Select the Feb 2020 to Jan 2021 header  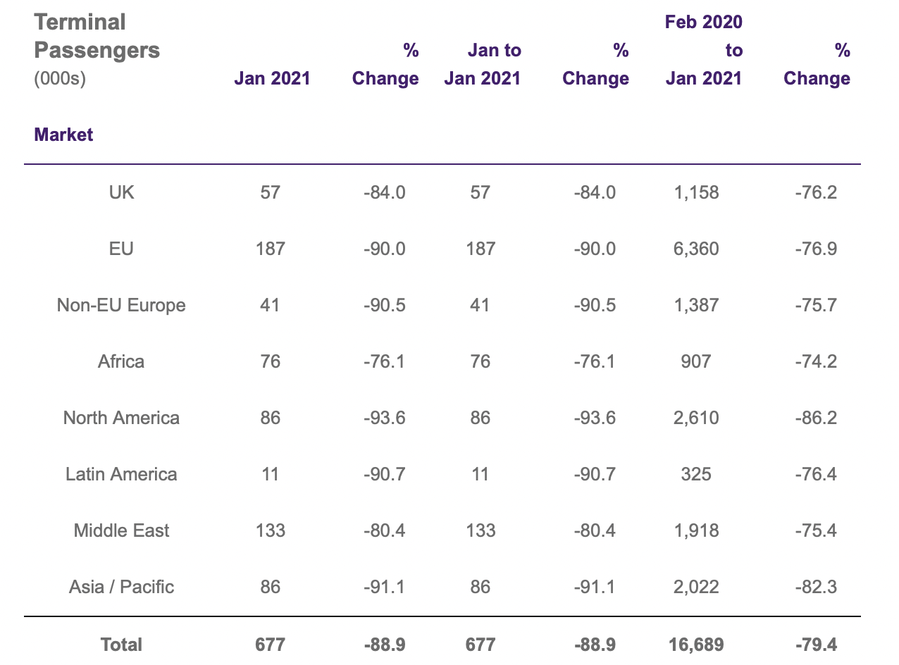(x=704, y=50)
